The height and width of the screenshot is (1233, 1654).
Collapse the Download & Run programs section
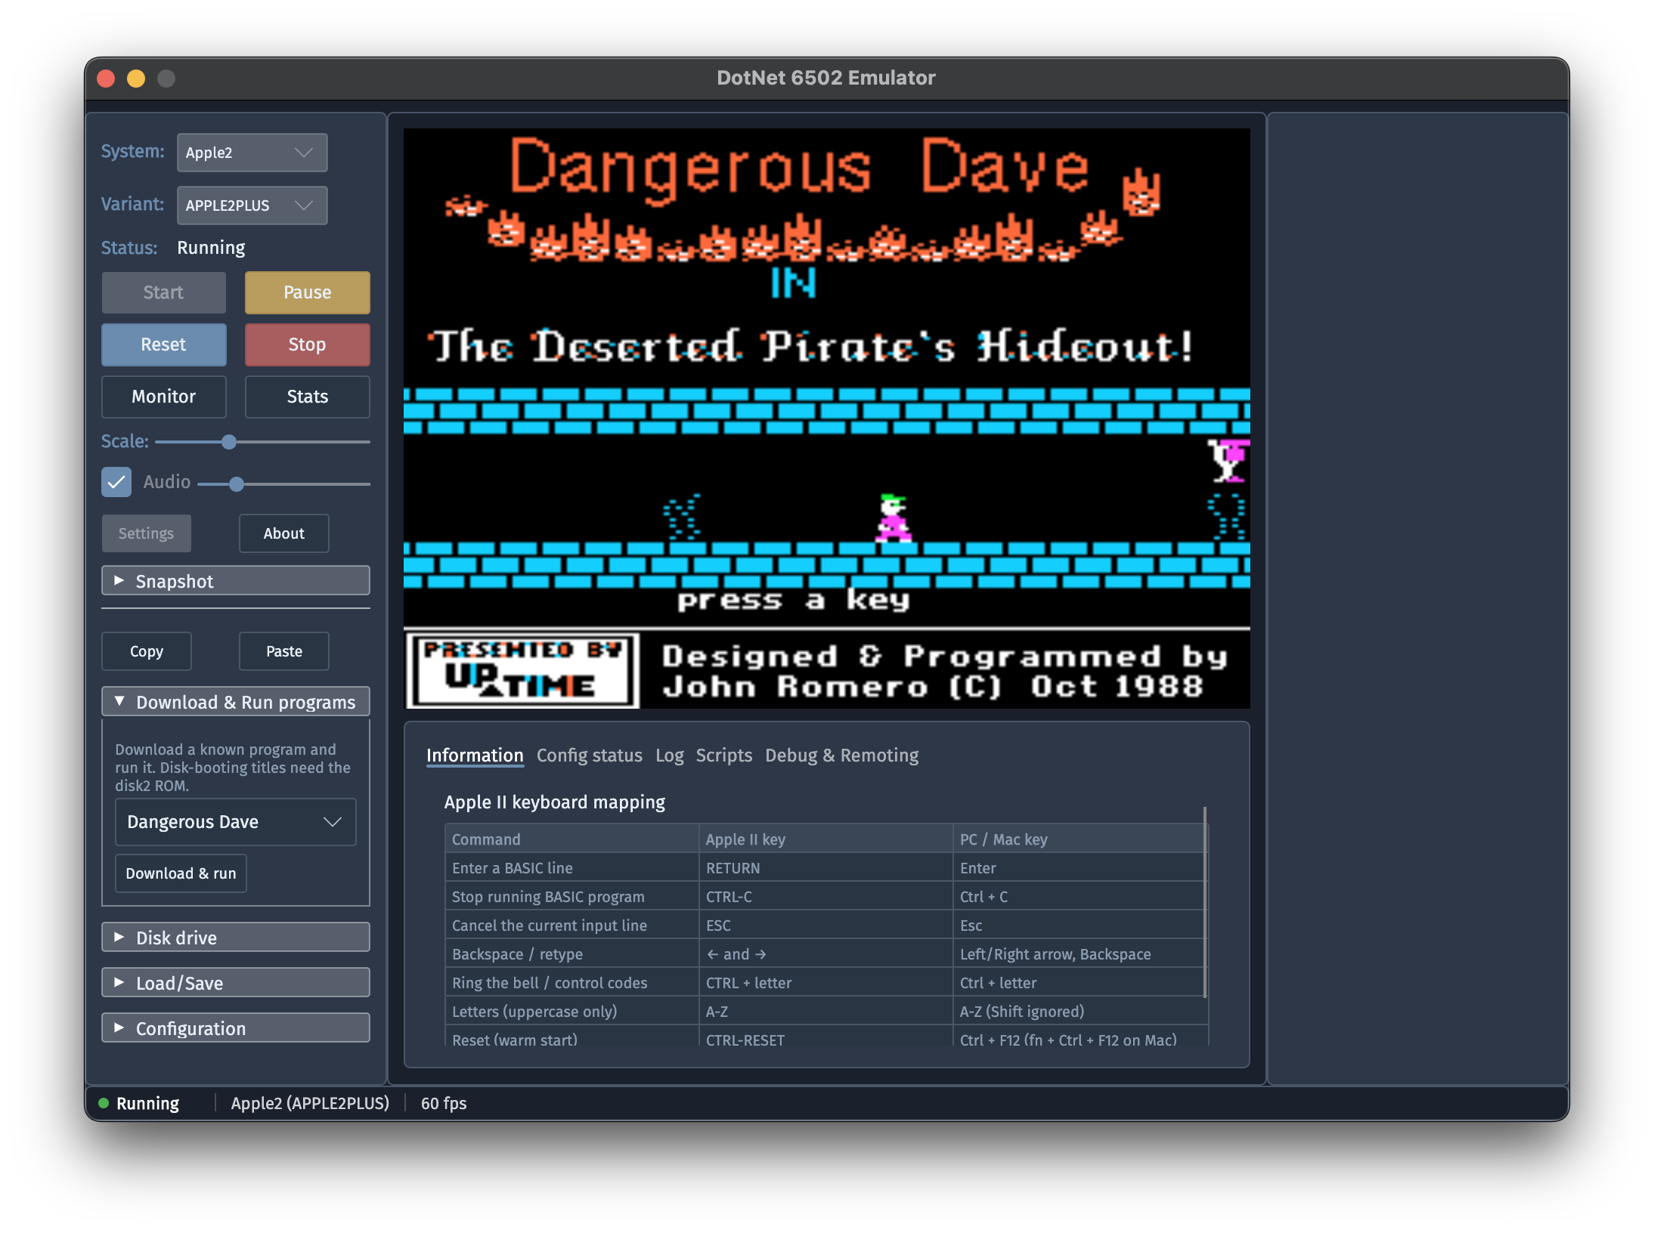(235, 702)
